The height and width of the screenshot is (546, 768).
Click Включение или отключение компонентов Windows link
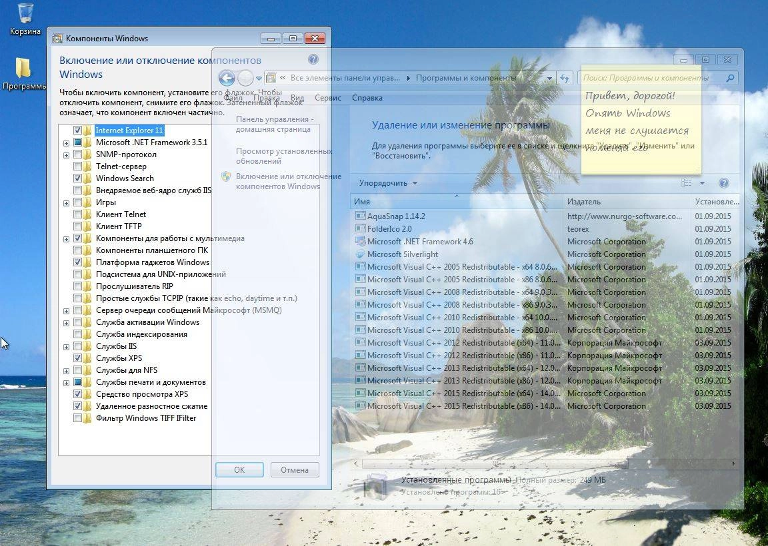289,182
